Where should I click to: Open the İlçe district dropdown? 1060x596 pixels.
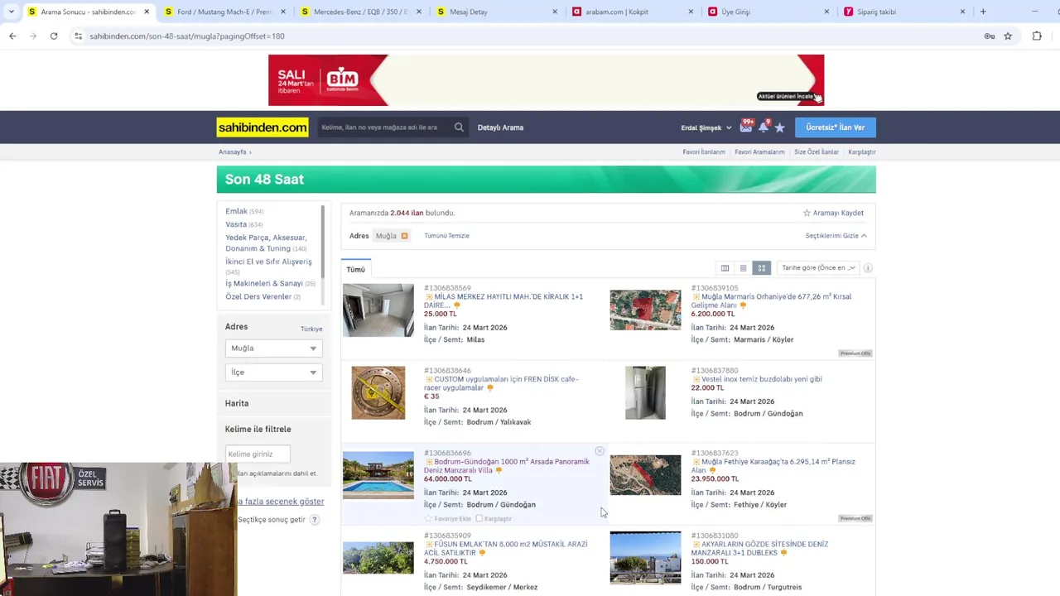pos(273,372)
